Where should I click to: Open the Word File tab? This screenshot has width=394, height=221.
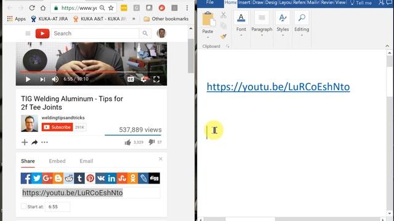click(210, 2)
